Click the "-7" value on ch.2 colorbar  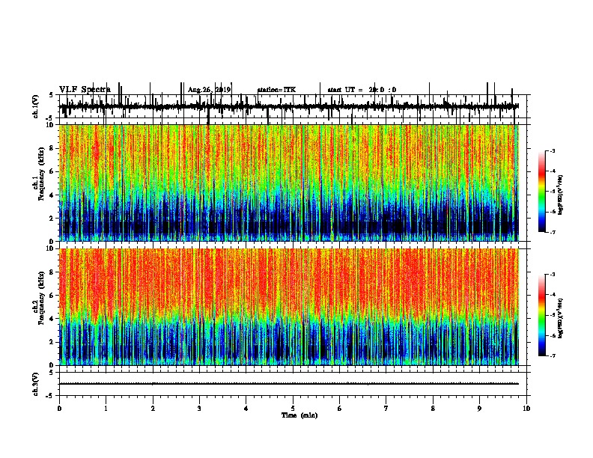553,356
